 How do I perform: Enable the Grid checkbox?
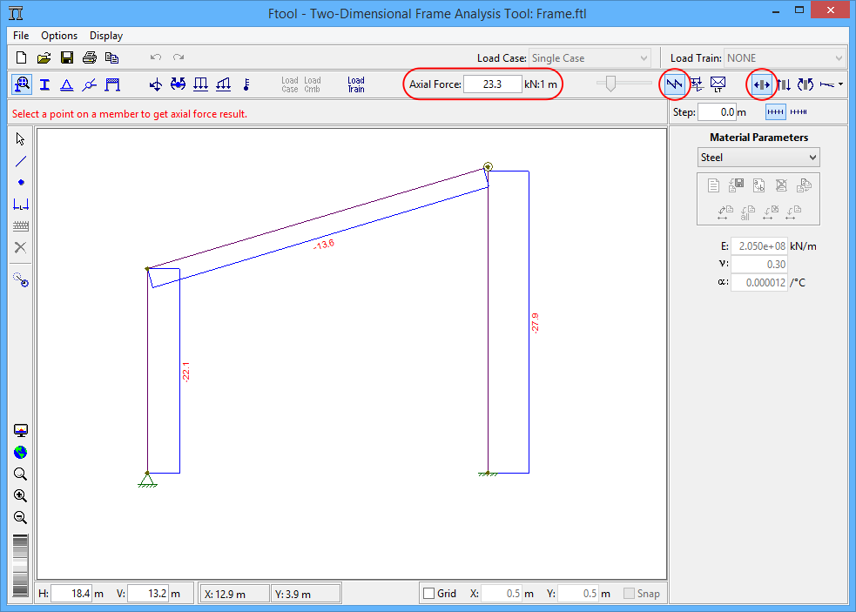point(428,594)
